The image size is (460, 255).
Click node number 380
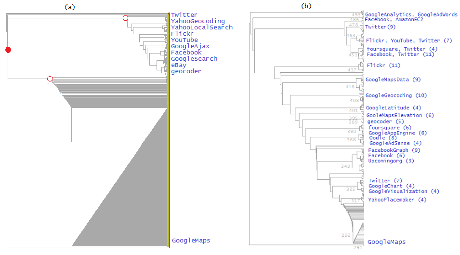(352, 132)
